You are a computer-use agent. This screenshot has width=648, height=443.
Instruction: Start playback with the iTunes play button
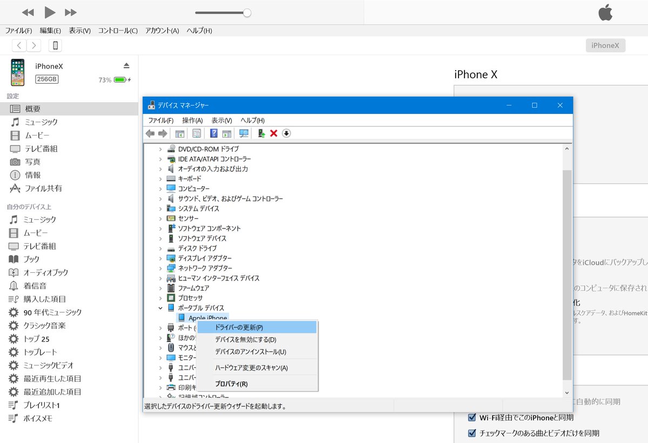click(x=50, y=12)
